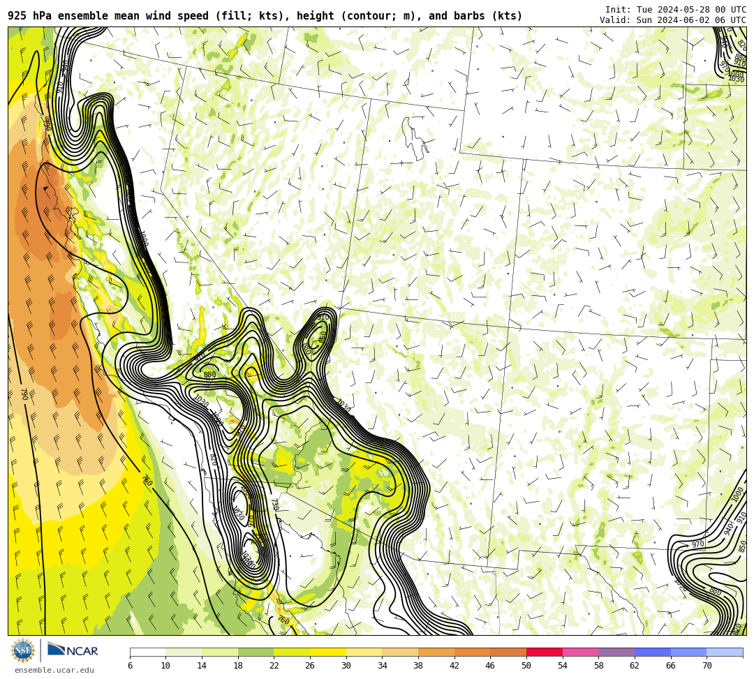The image size is (754, 679).
Task: Click the colorbar tick label 22
Action: click(x=274, y=666)
